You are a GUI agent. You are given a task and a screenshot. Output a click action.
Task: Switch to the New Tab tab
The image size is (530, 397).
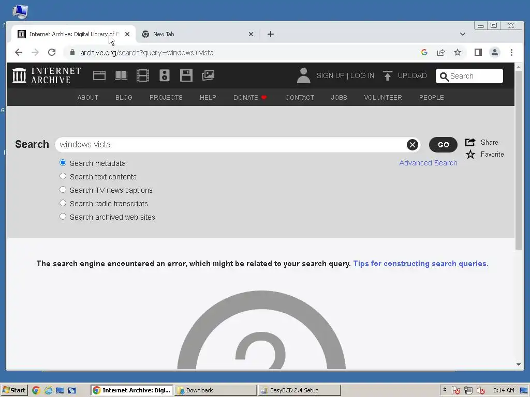197,34
